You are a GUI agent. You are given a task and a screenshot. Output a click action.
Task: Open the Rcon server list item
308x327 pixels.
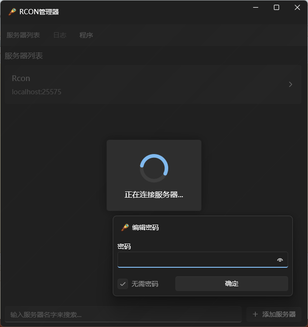pyautogui.click(x=153, y=84)
